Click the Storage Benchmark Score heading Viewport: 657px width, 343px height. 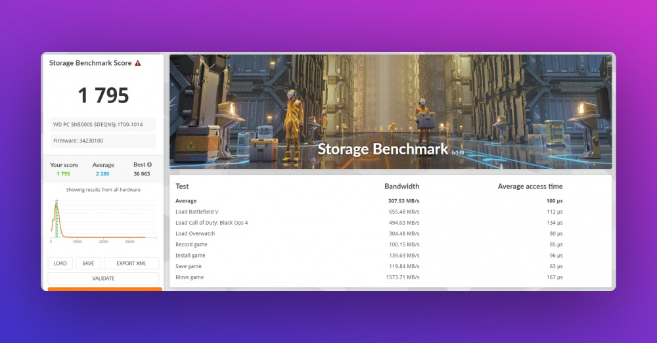pos(90,63)
